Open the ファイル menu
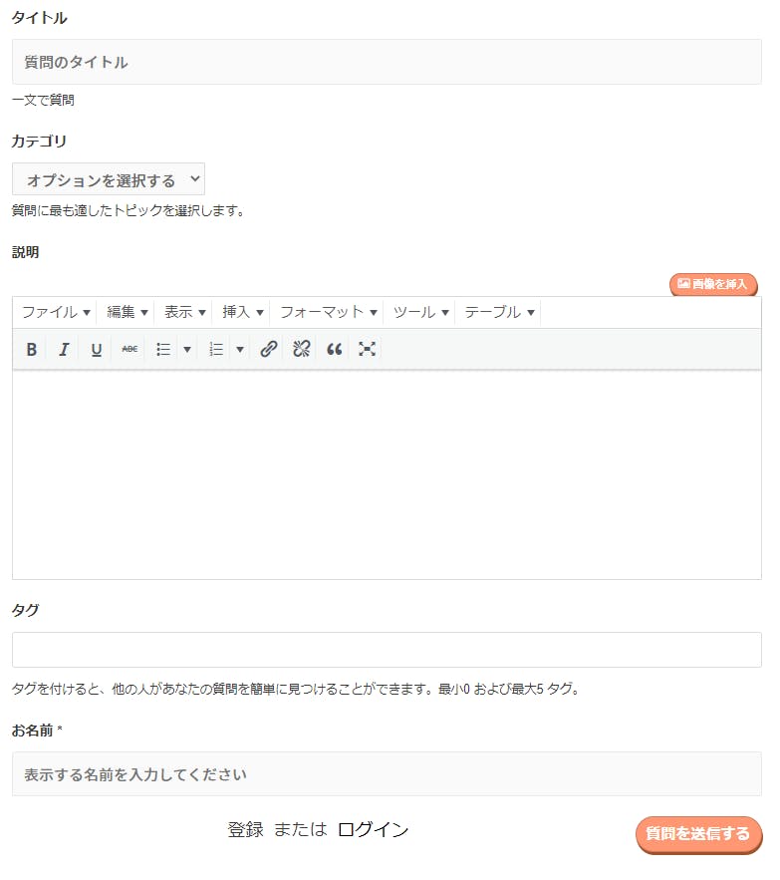 tap(56, 312)
